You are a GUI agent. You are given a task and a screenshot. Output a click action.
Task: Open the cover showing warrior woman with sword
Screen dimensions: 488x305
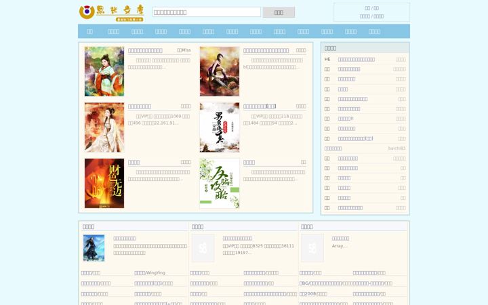220,72
